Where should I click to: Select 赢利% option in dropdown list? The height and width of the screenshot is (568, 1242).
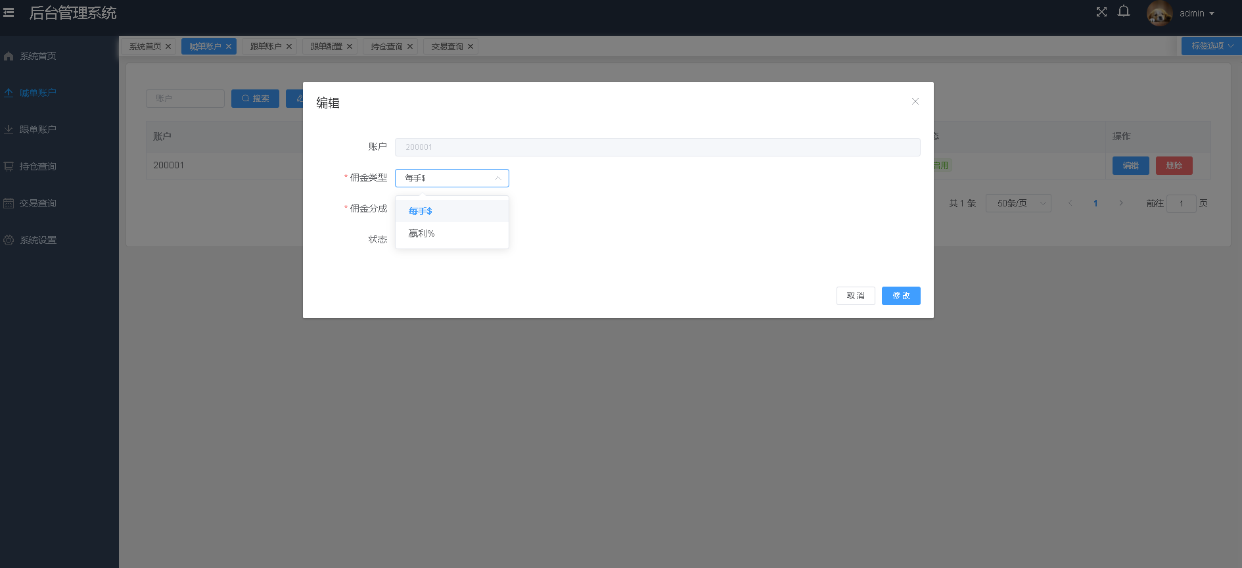421,233
